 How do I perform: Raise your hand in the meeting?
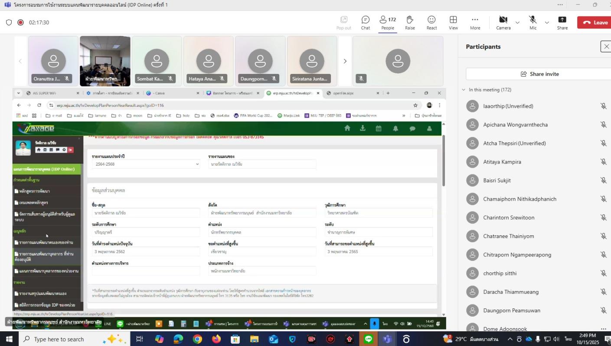point(410,22)
